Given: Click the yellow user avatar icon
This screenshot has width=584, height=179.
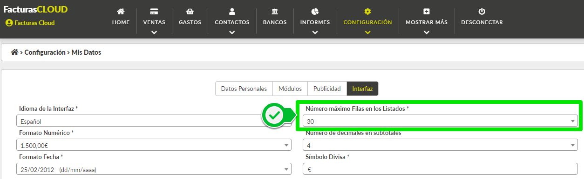Looking at the screenshot, I should pos(9,23).
